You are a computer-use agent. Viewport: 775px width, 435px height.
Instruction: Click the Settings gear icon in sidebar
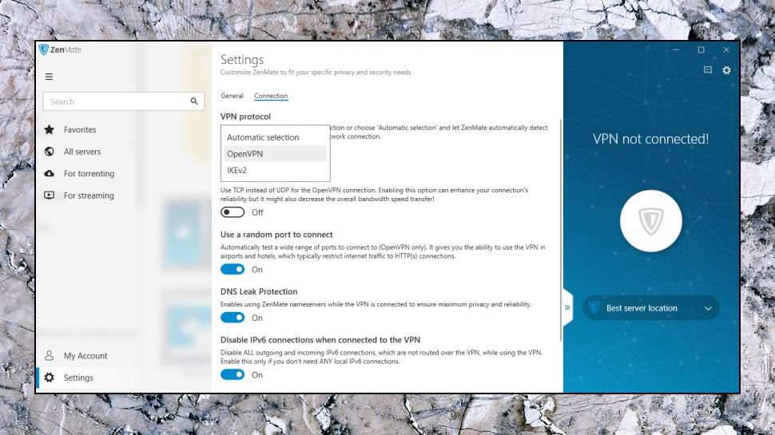click(50, 378)
